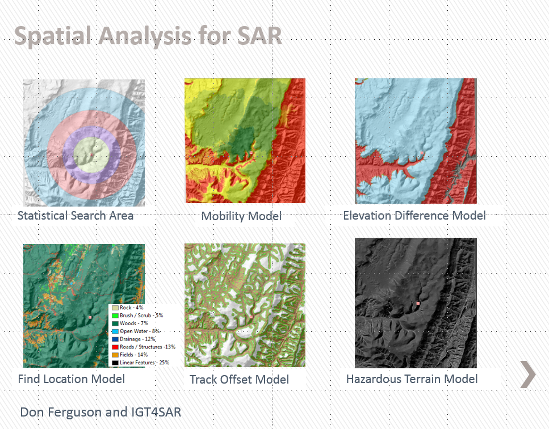
Task: Click the 'Open Water - 8%' legend label
Action: (140, 331)
